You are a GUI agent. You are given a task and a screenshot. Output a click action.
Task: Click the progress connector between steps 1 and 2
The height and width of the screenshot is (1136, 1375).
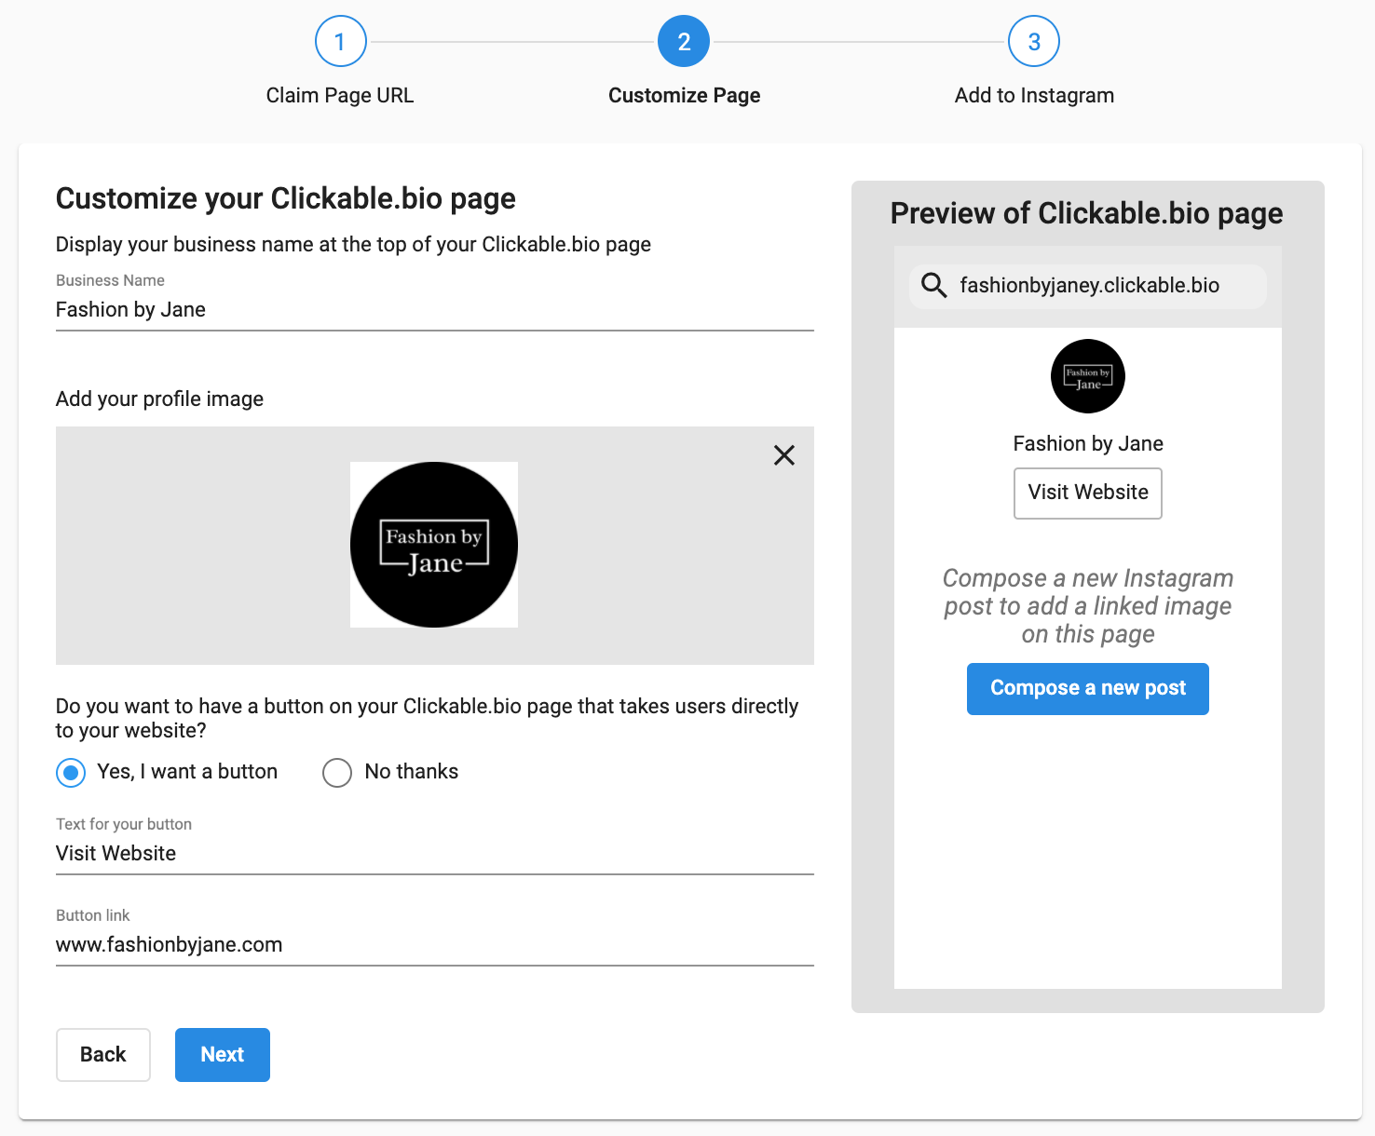(512, 41)
